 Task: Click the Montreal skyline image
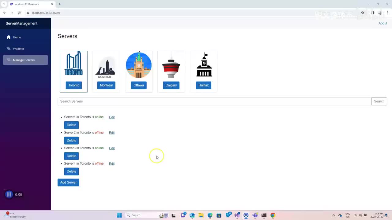[x=106, y=68]
